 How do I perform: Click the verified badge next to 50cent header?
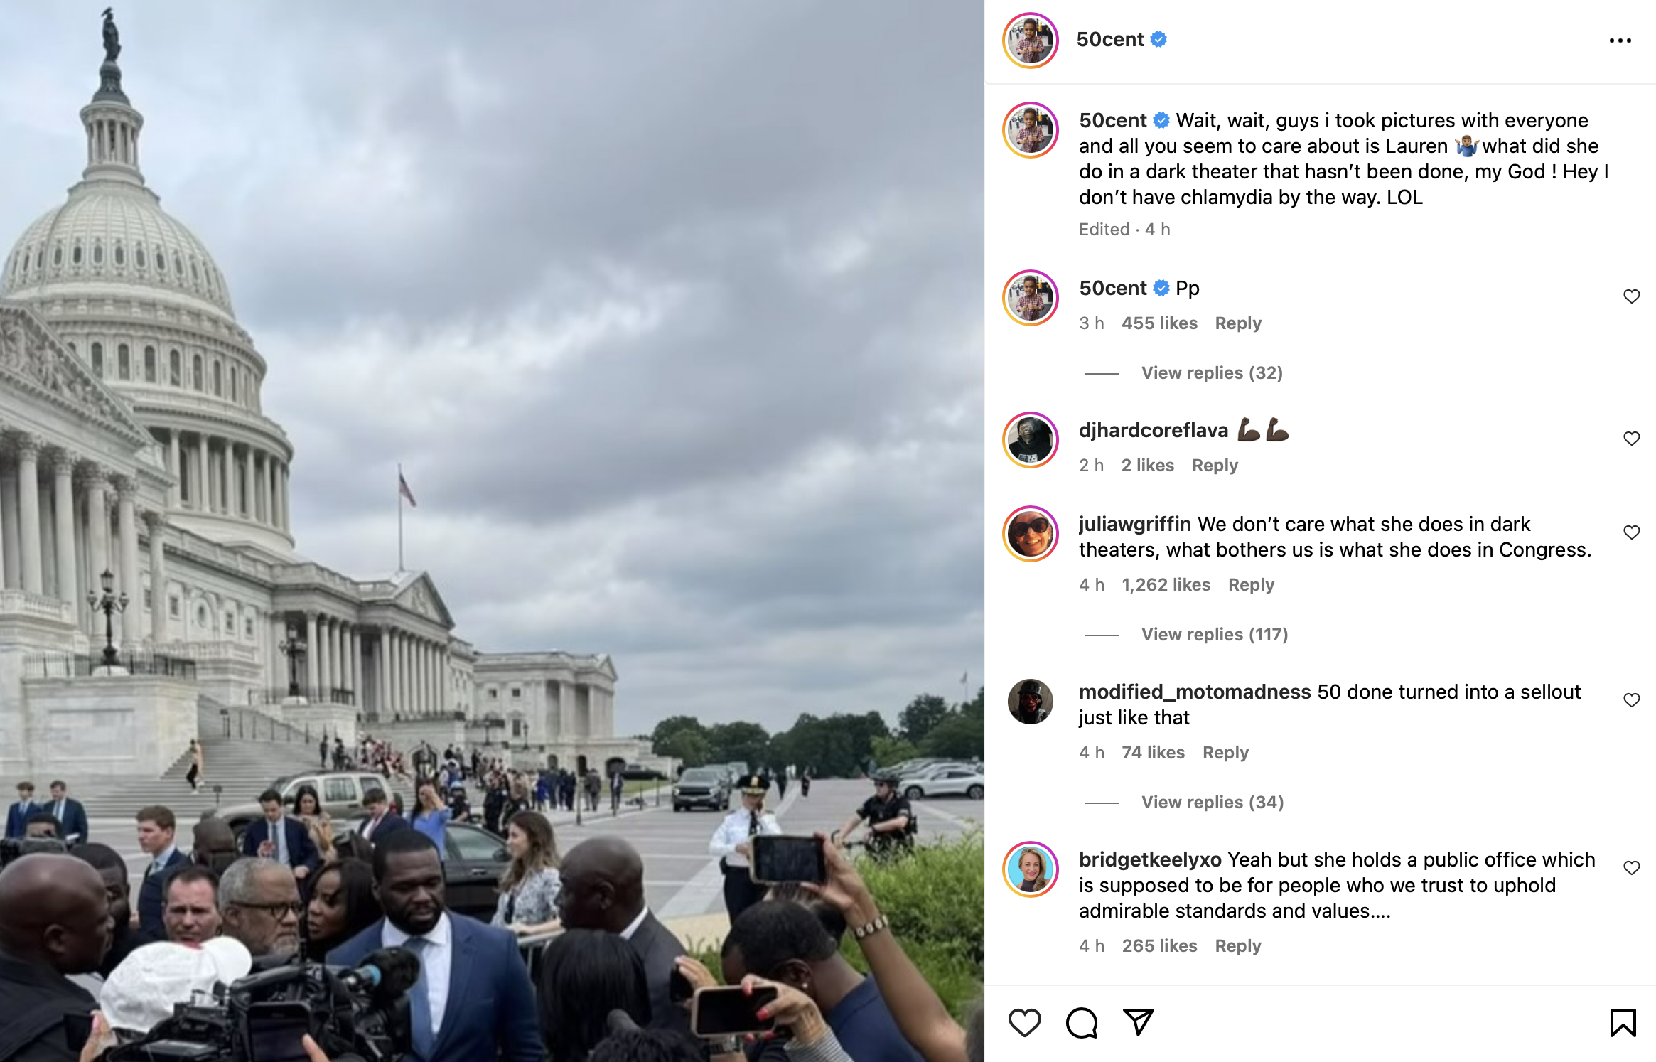[1158, 39]
